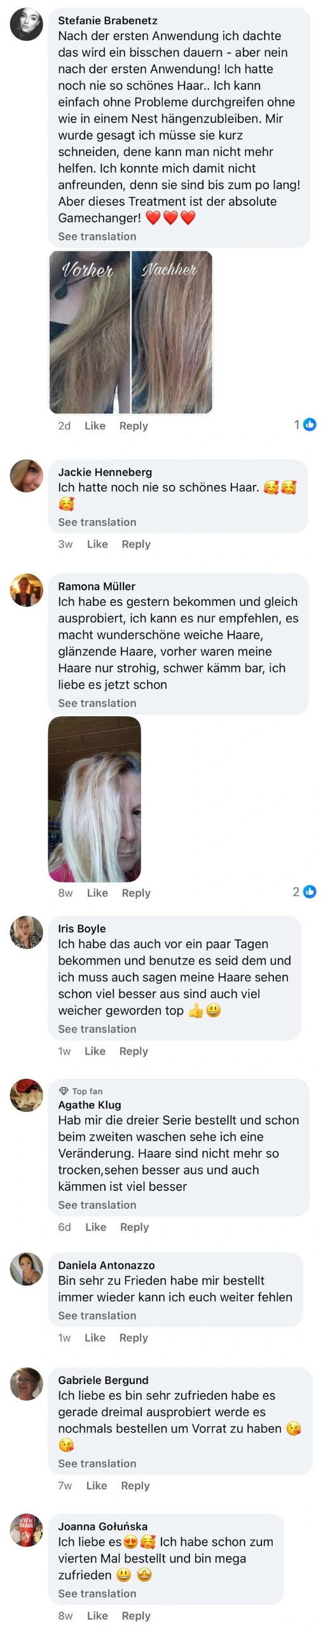Open Stefanie Brabenetz's profile picture
The height and width of the screenshot is (1630, 323).
(x=27, y=25)
